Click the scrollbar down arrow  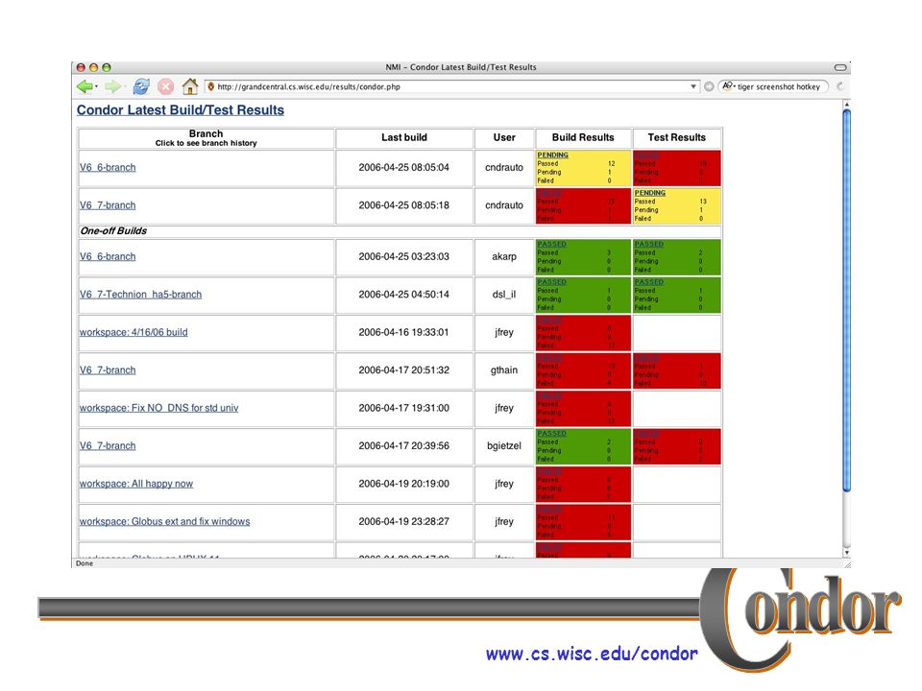847,553
